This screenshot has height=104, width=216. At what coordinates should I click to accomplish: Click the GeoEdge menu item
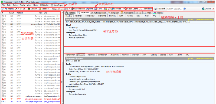click(x=57, y=5)
